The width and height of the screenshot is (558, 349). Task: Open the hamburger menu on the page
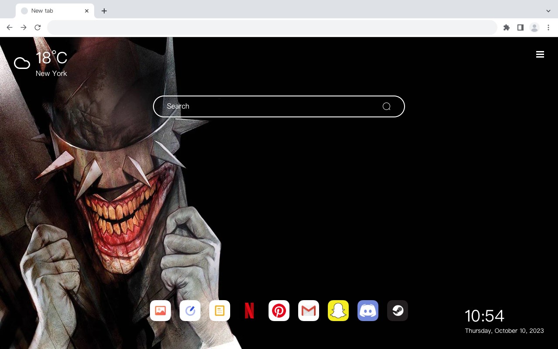pyautogui.click(x=540, y=55)
